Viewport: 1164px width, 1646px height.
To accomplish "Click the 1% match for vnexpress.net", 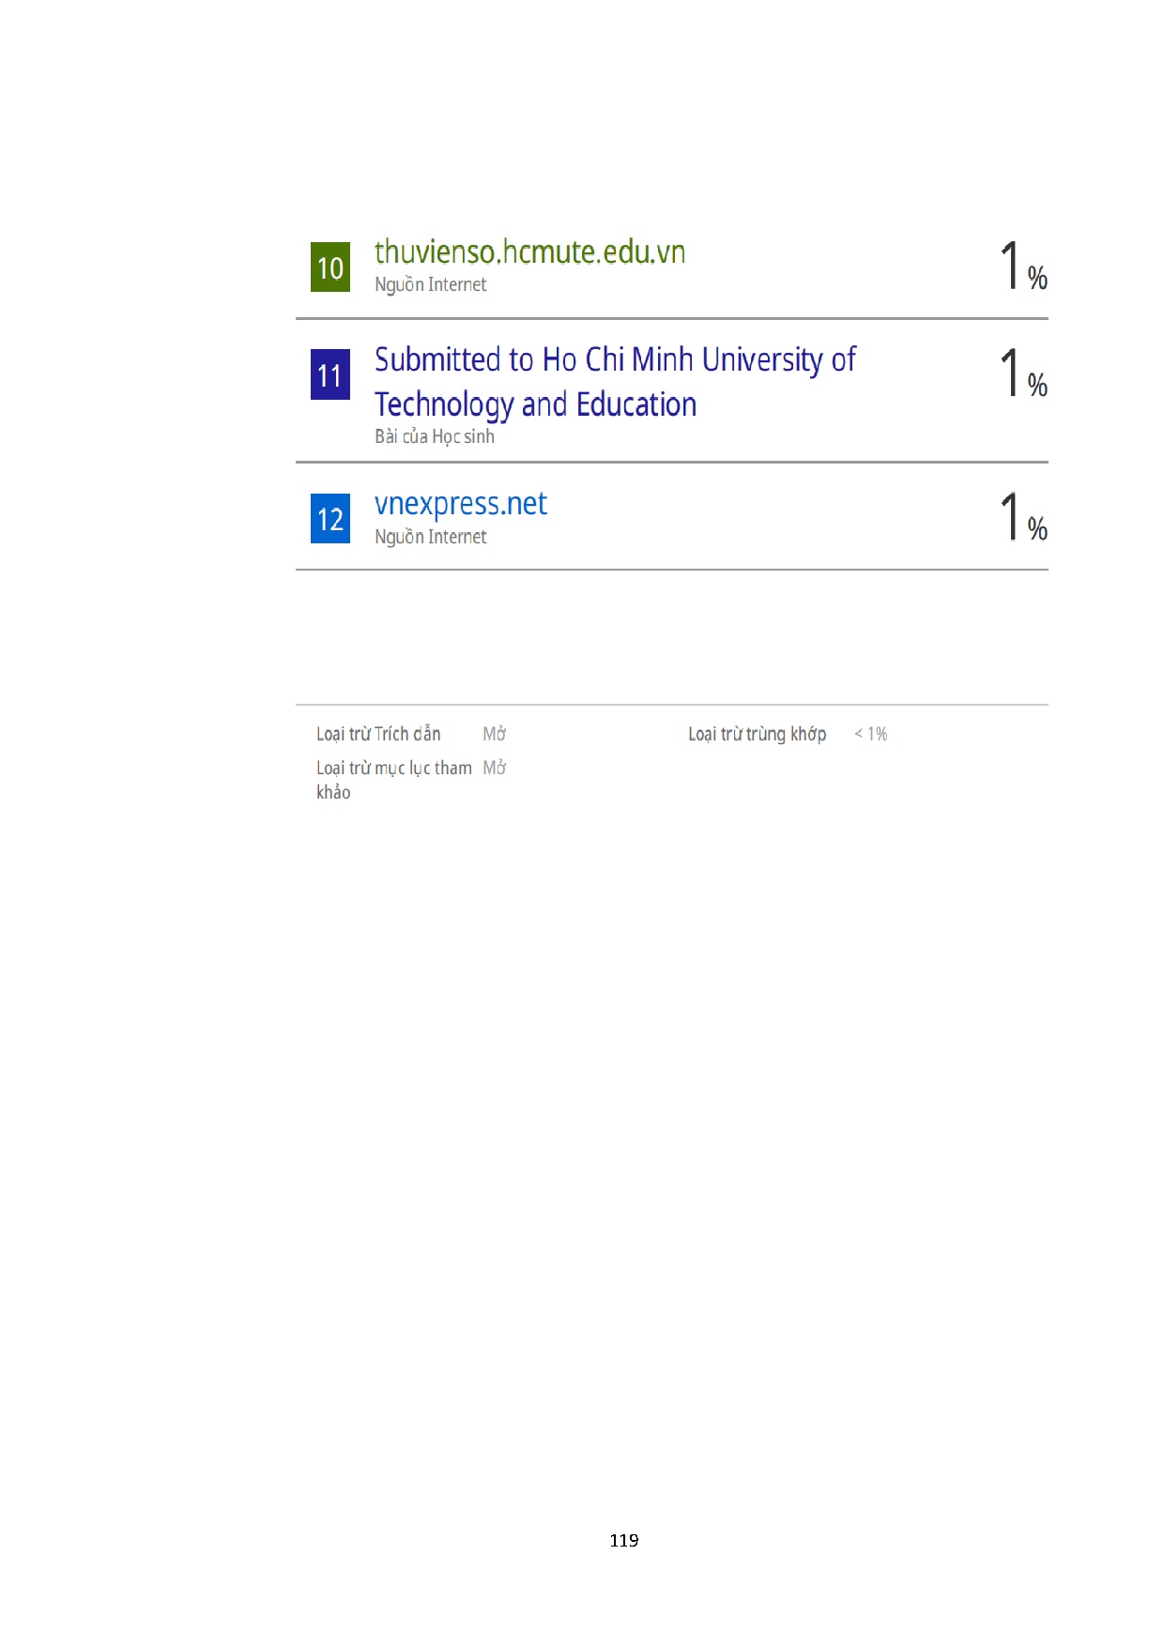I will coord(1021,518).
